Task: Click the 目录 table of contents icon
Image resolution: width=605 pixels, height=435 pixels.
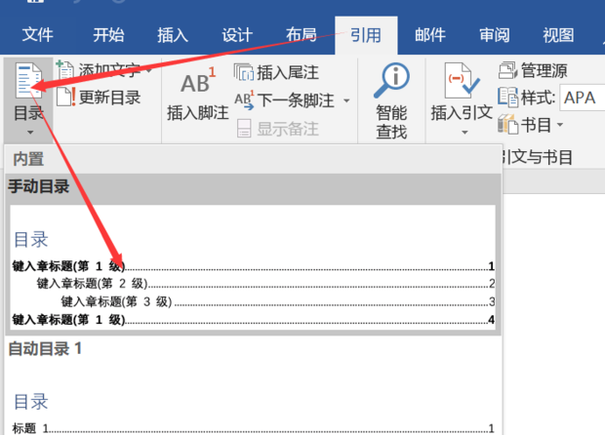Action: (28, 81)
